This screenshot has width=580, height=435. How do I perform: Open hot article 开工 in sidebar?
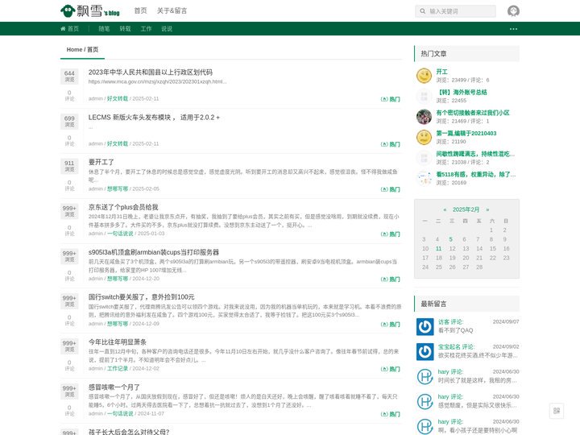click(441, 72)
